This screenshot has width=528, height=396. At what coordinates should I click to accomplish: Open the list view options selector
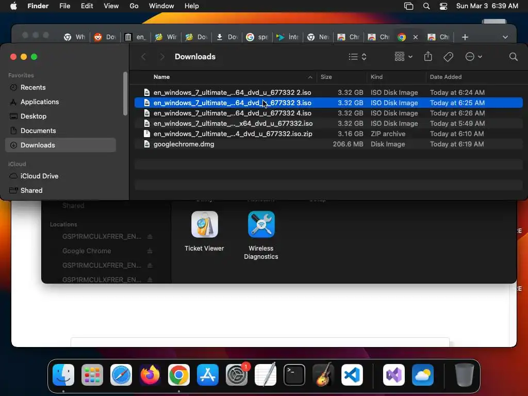pos(357,57)
